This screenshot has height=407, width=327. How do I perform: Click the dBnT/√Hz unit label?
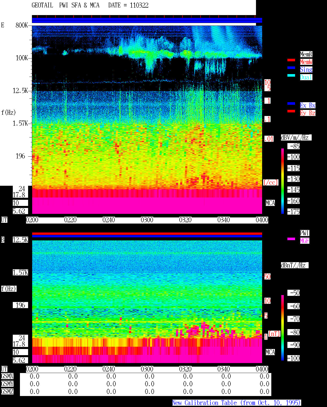[295, 265]
